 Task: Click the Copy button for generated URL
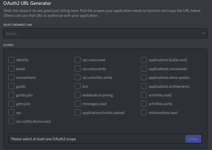(193, 139)
